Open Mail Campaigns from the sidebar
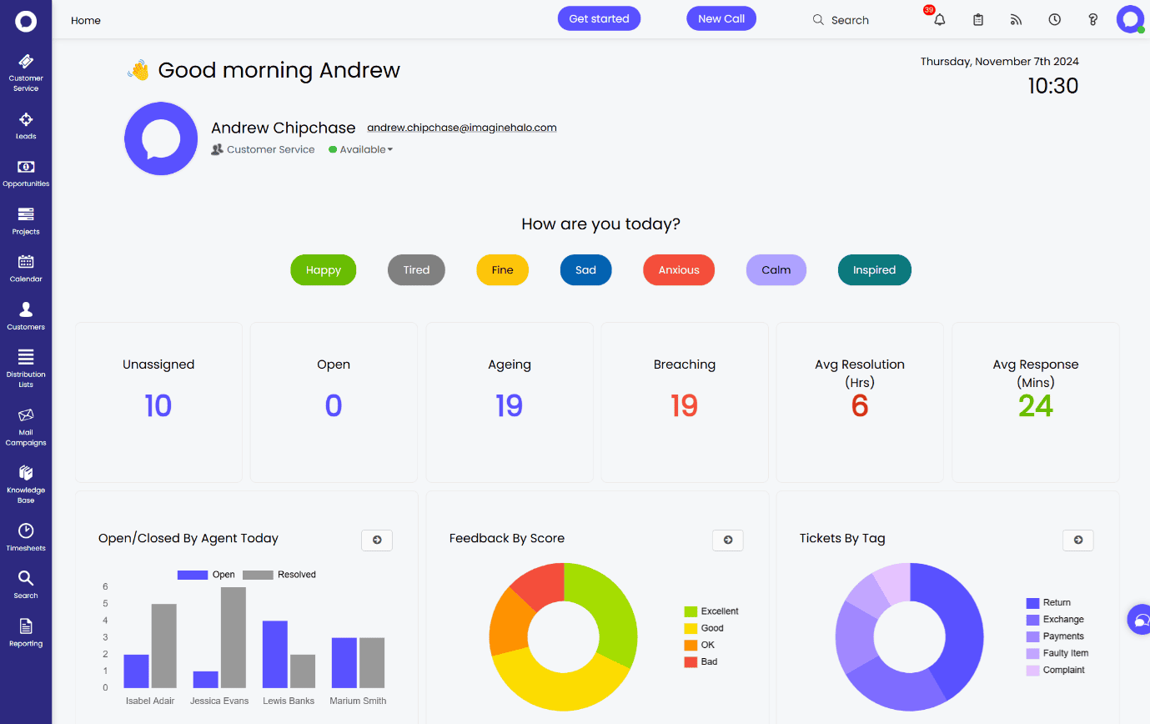 (26, 427)
